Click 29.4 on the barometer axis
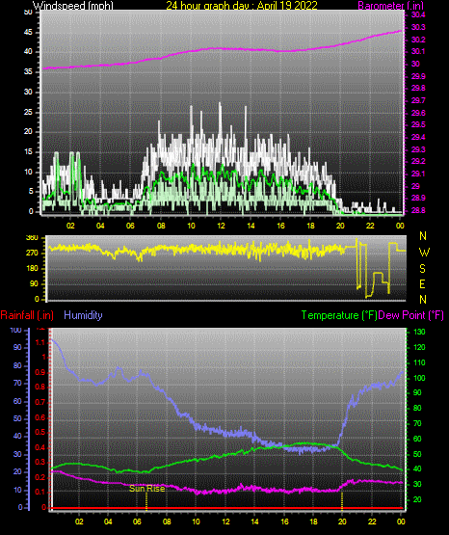449x535 pixels. click(x=418, y=137)
